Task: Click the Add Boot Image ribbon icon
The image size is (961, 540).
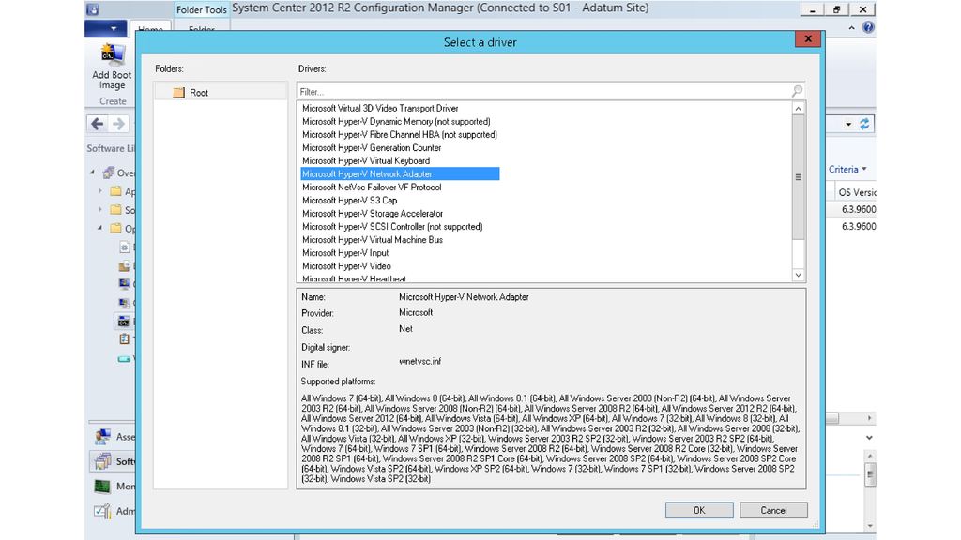Action: click(x=112, y=55)
